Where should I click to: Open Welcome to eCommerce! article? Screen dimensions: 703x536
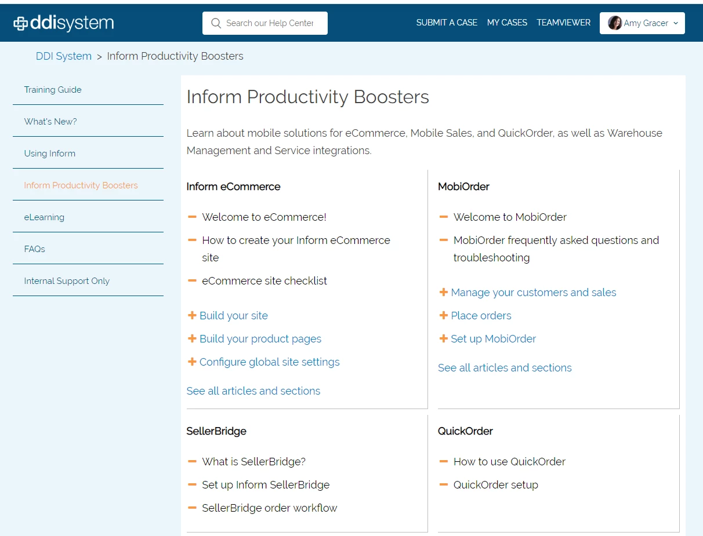pos(264,217)
